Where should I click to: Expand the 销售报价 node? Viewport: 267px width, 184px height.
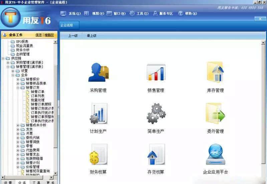pyautogui.click(x=18, y=79)
